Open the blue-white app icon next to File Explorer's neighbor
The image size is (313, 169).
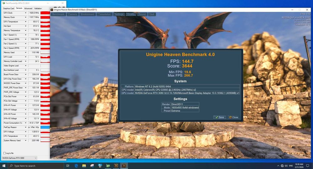coord(100,166)
